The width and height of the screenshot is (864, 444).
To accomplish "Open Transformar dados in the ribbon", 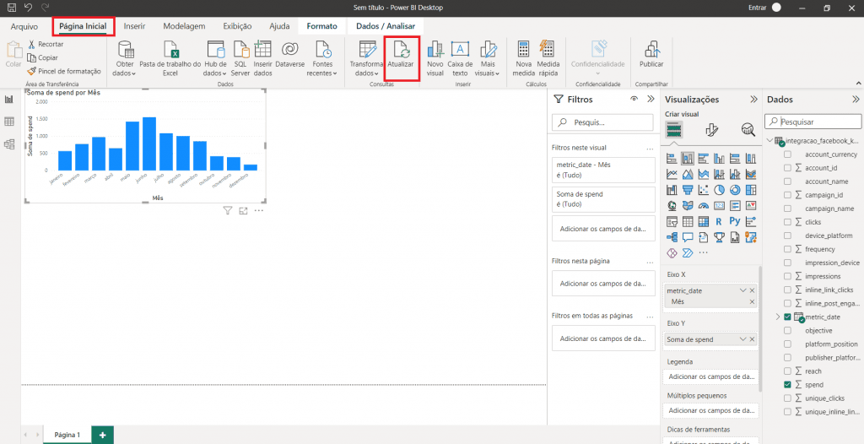I will (x=367, y=57).
